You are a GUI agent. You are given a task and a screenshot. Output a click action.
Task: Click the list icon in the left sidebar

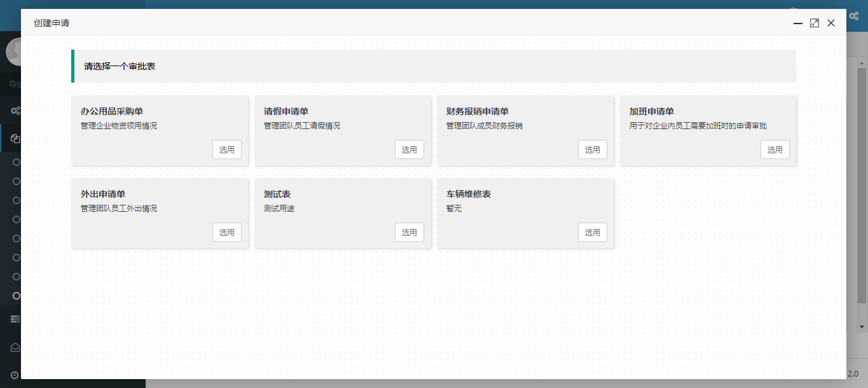(15, 319)
